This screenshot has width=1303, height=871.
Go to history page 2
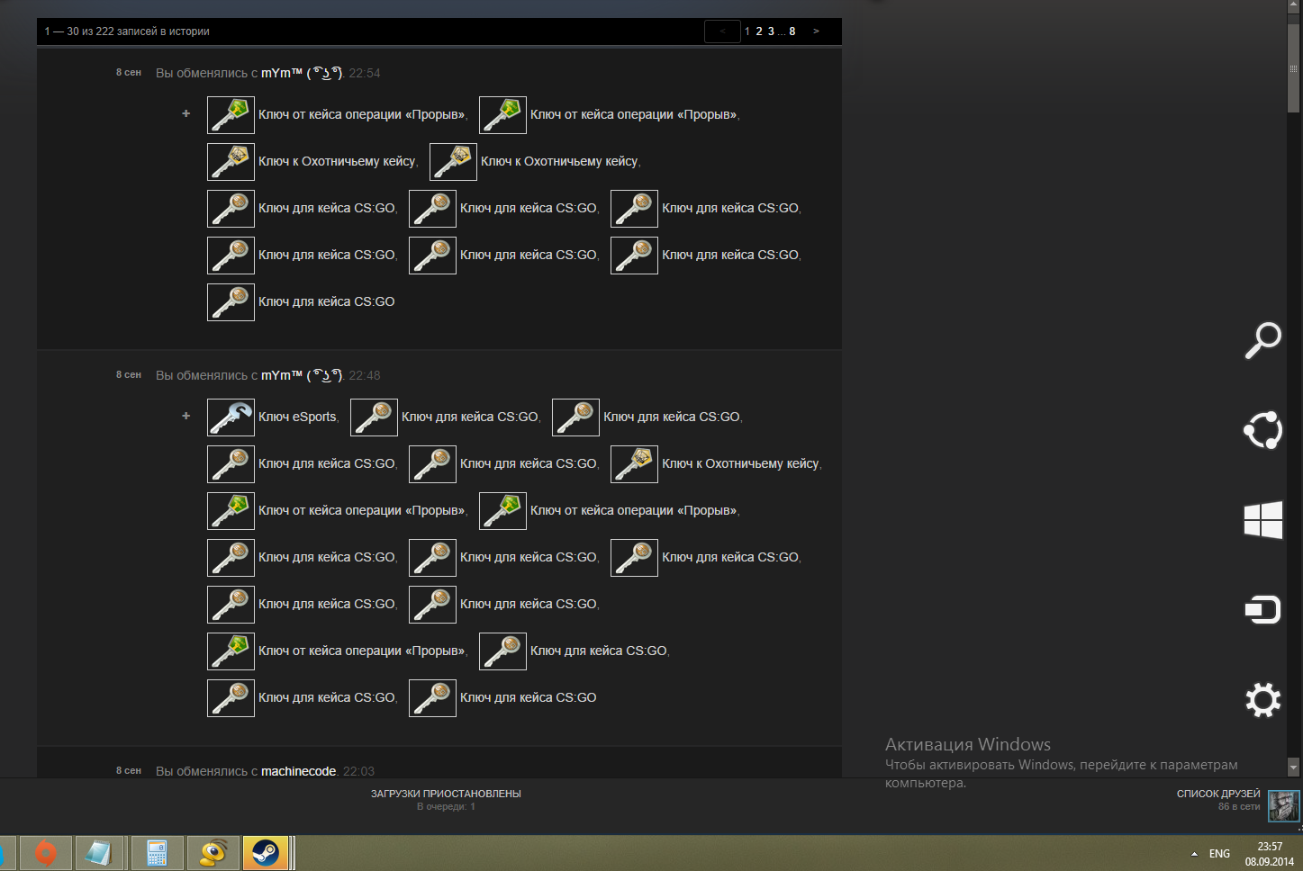(759, 31)
